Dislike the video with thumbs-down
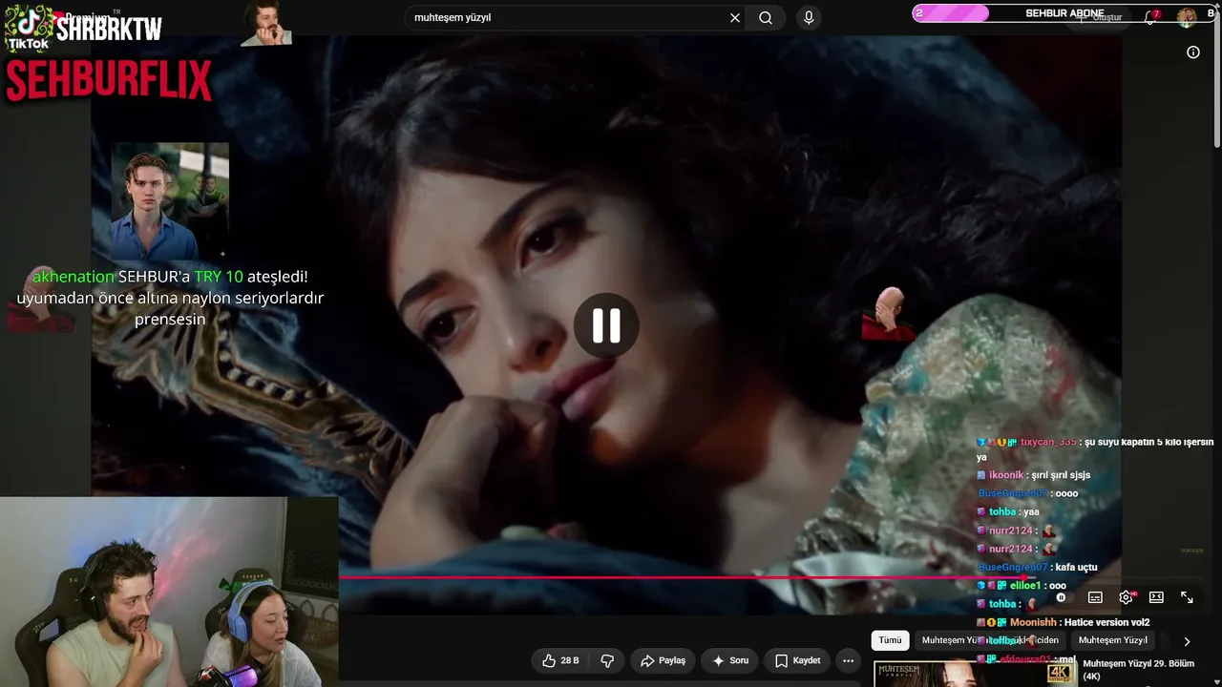 (607, 660)
